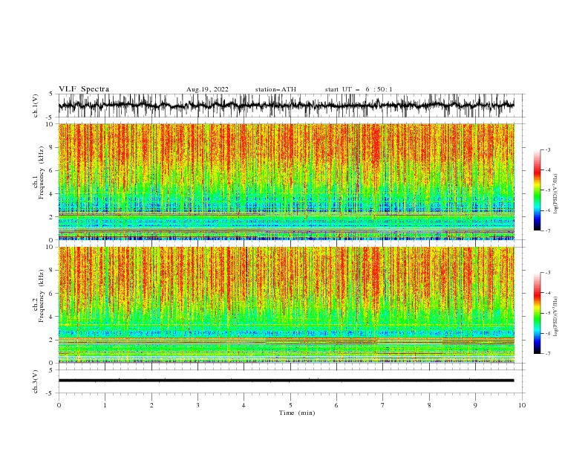Click the "Time (min)" axis label

(x=297, y=413)
